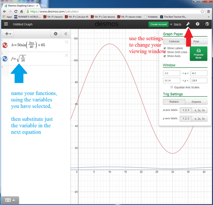Select Polar graph paper

(196, 41)
